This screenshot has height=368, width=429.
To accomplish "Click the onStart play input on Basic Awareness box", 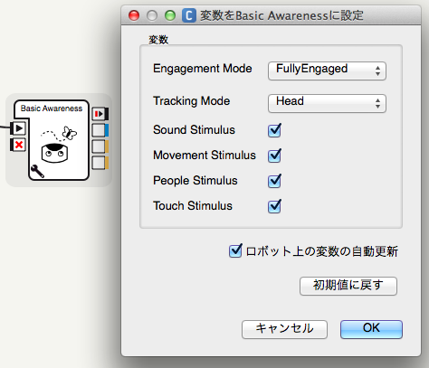I will click(x=18, y=128).
